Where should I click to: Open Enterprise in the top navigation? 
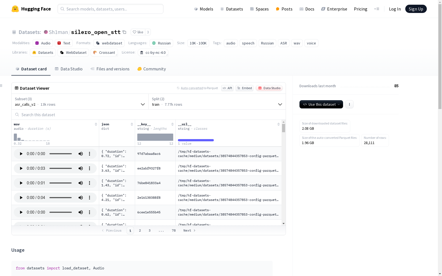[334, 9]
